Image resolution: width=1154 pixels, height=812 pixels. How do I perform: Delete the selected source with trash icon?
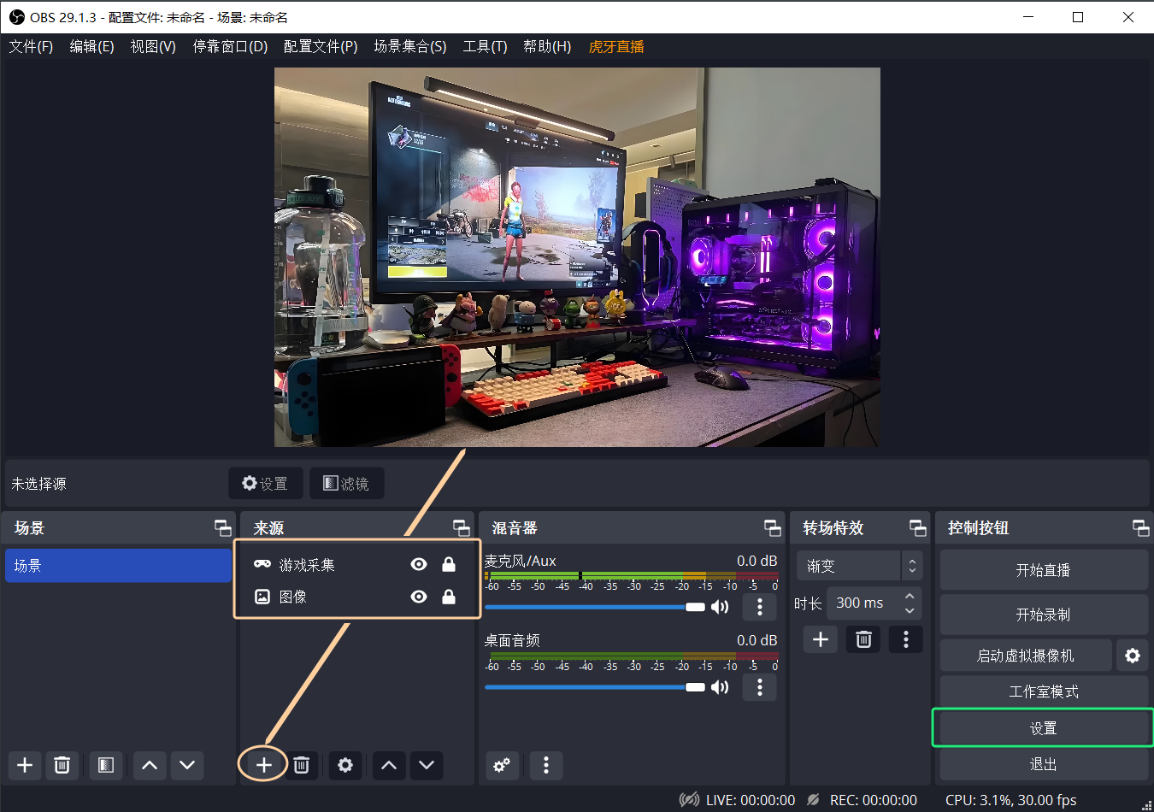coord(301,765)
